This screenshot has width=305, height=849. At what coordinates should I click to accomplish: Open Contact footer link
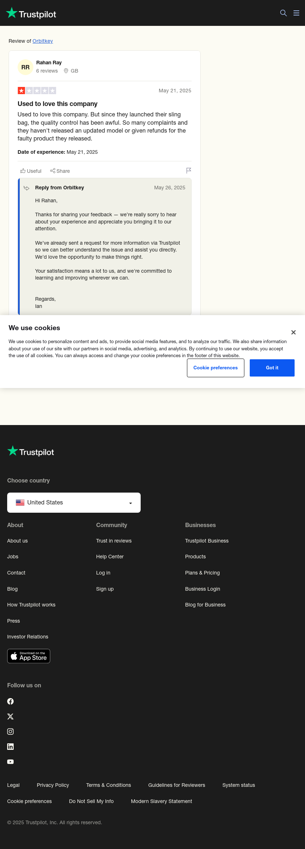tap(16, 573)
